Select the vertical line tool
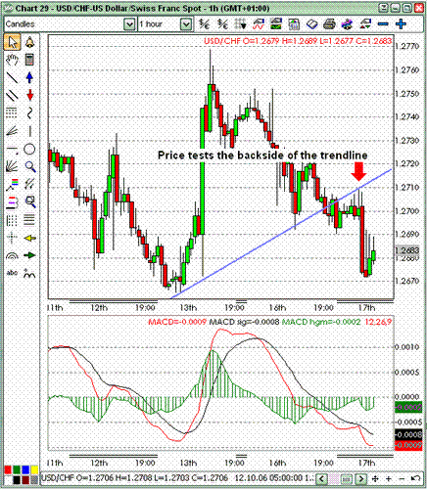427x489 pixels. click(29, 131)
